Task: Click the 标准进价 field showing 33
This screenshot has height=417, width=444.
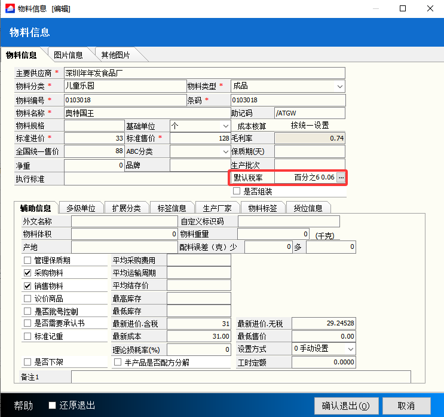Action: (x=94, y=138)
